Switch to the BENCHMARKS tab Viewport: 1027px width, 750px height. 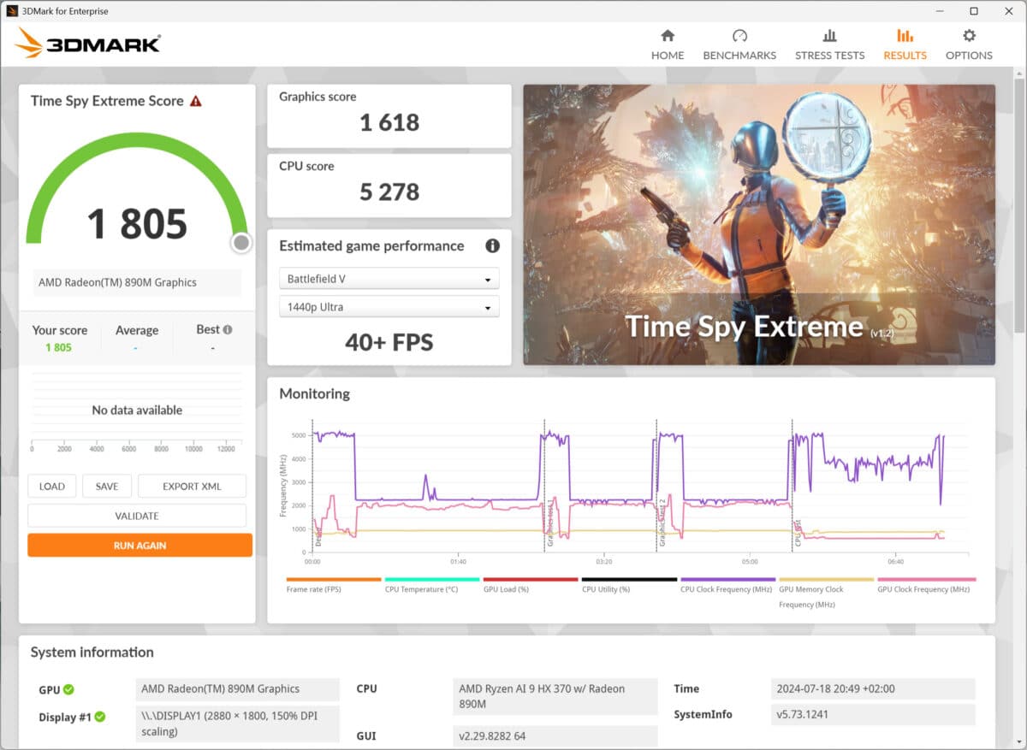pyautogui.click(x=739, y=44)
